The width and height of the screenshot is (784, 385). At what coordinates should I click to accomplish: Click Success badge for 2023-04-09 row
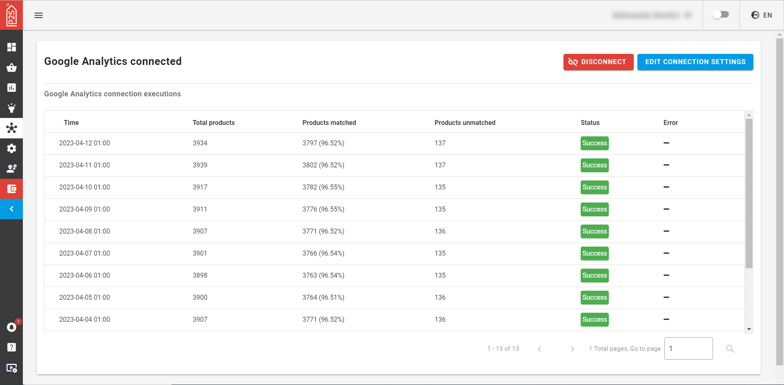pyautogui.click(x=595, y=209)
